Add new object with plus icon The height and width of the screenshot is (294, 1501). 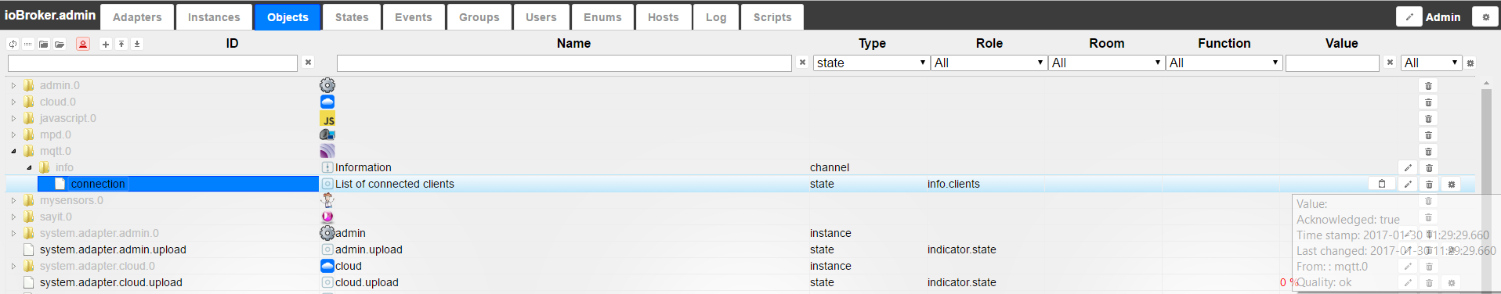(106, 44)
